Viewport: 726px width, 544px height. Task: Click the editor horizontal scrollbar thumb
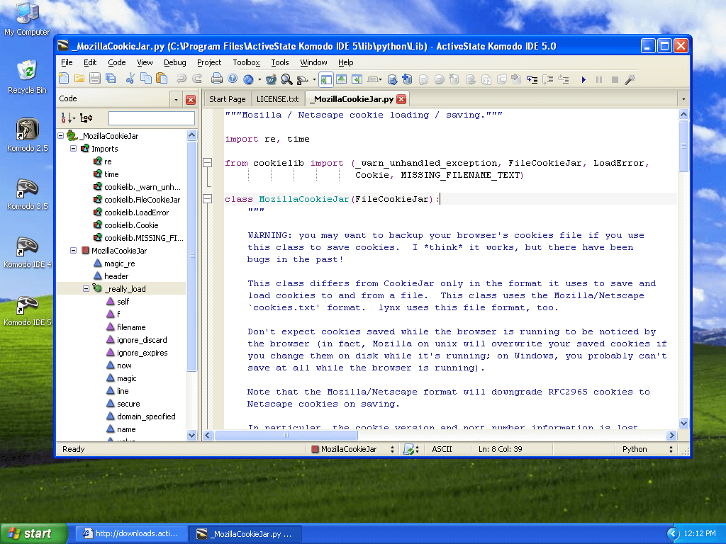pos(286,436)
